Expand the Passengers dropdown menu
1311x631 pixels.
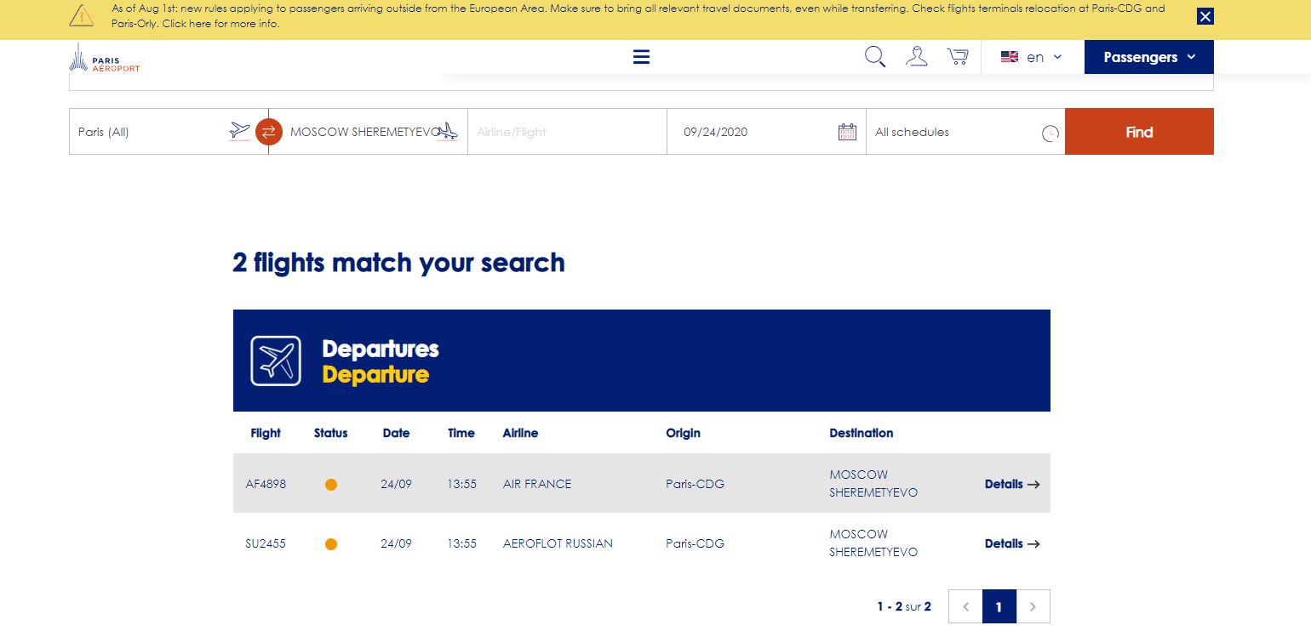[1148, 57]
